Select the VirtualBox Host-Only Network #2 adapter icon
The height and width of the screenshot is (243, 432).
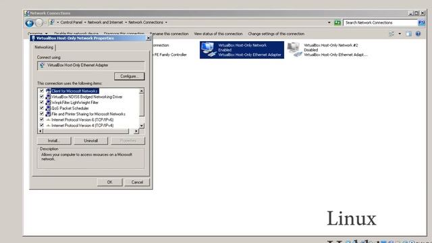pyautogui.click(x=294, y=50)
